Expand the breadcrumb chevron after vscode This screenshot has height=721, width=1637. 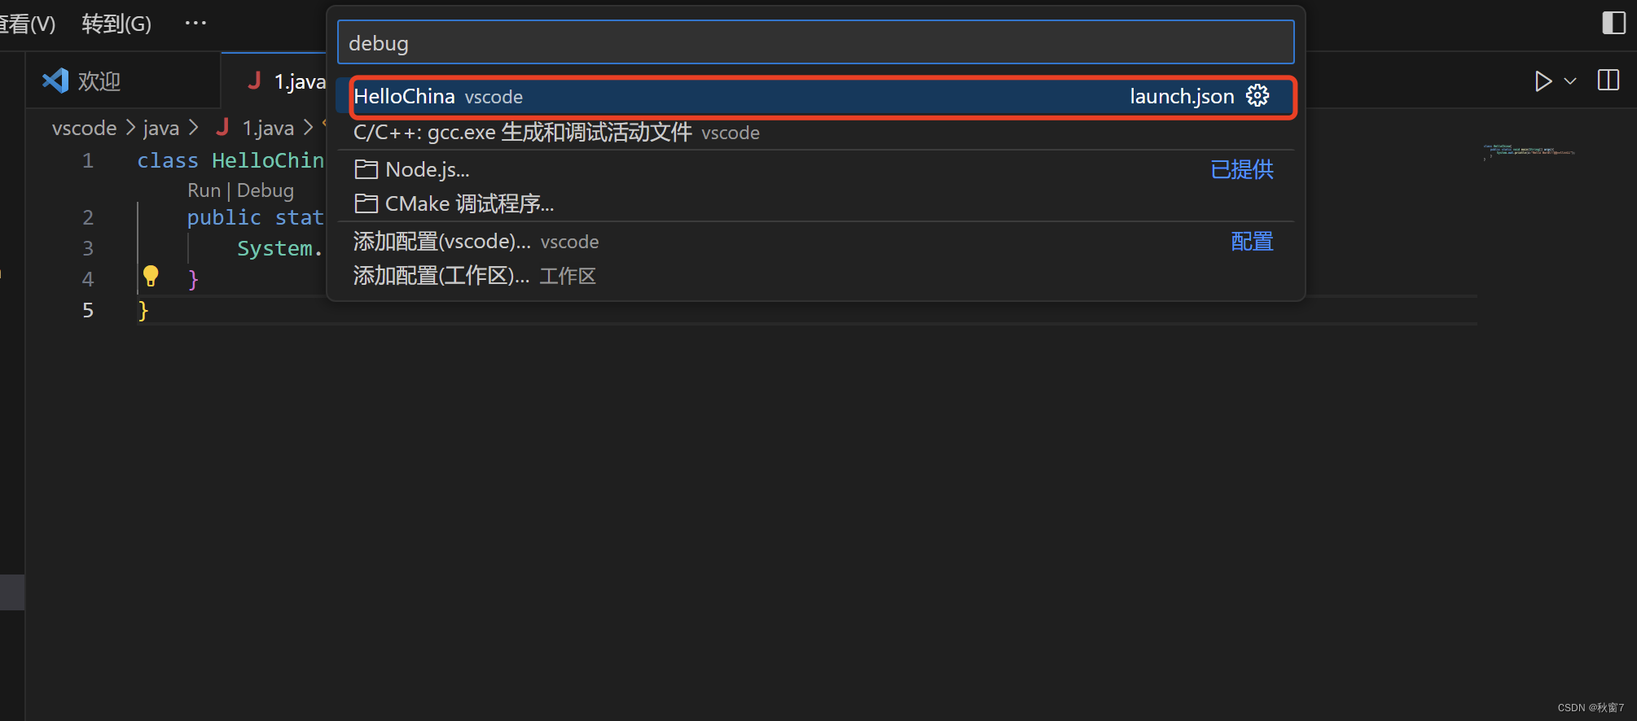coord(129,128)
